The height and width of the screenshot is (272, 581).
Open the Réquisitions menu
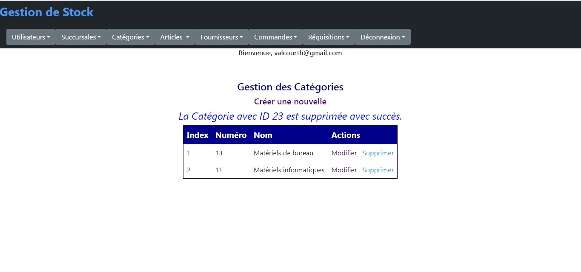pyautogui.click(x=329, y=37)
